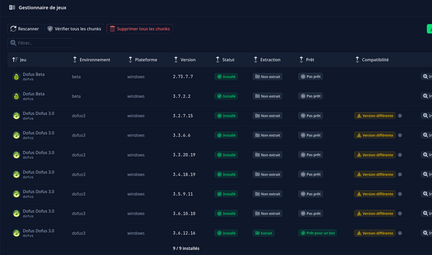Open the info icon for version 3.2.7.15
Screen dimensions: 432x255
[400, 116]
